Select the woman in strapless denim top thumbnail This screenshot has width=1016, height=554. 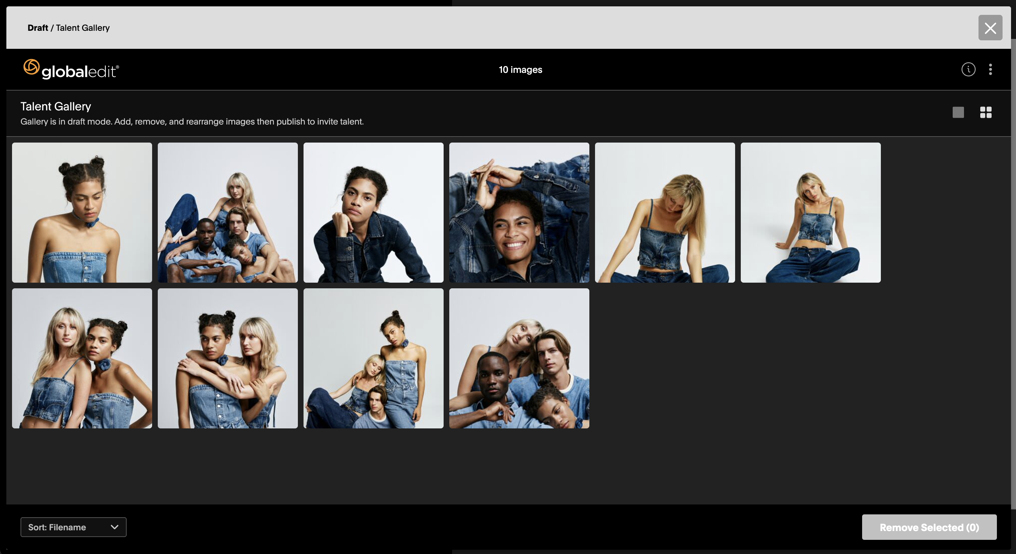coord(82,213)
